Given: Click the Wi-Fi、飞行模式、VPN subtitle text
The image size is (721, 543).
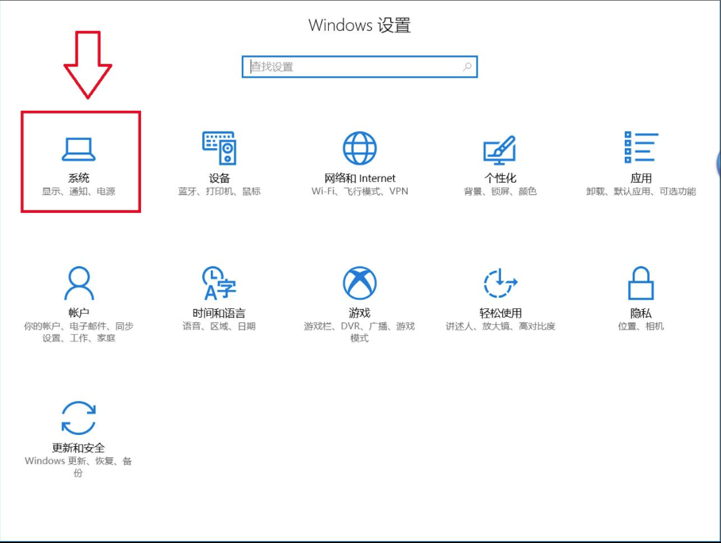Looking at the screenshot, I should click(359, 192).
